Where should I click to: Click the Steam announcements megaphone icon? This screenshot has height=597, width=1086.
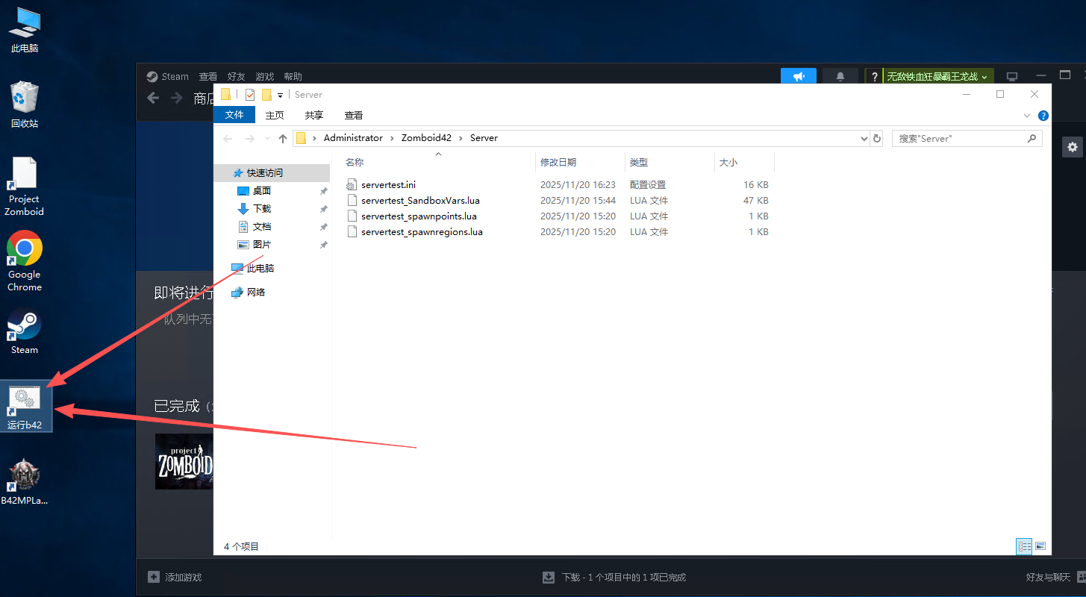point(798,76)
